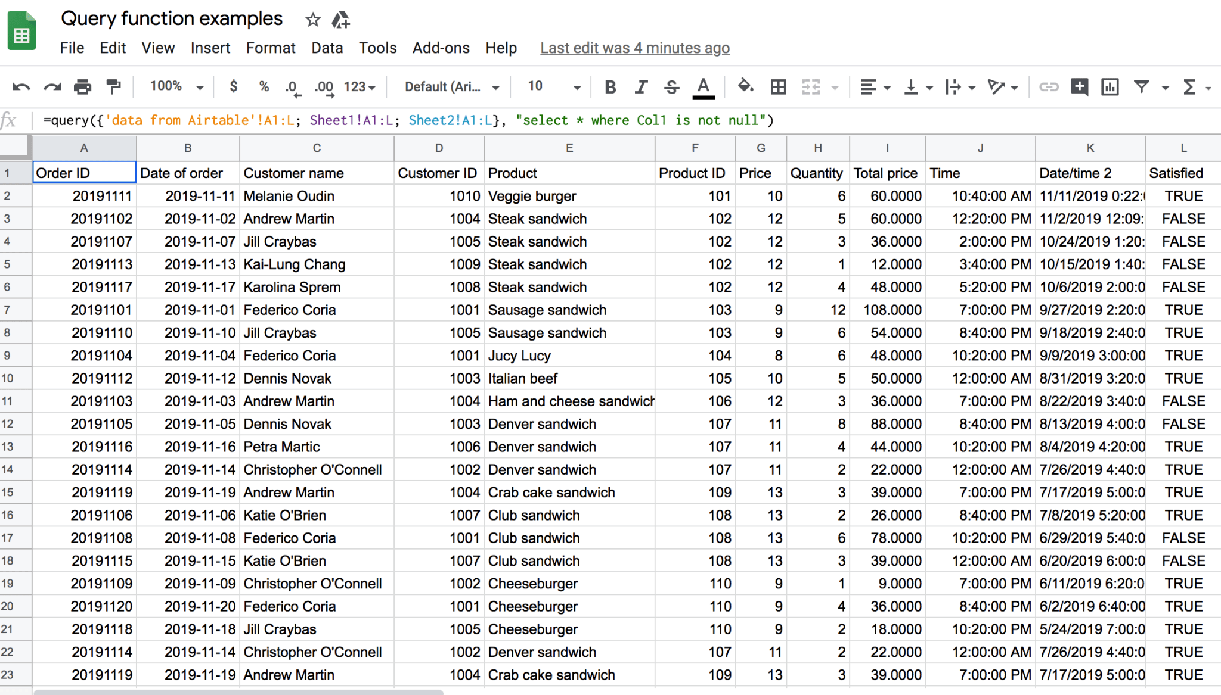Click the undo arrow icon
Screen dimensions: 1221x695
(21, 87)
